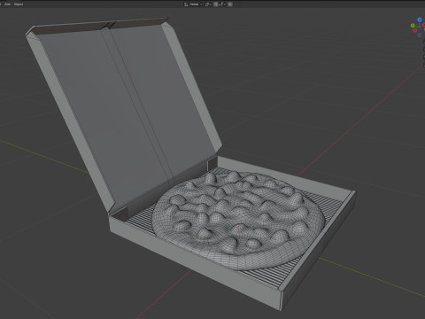Open the pivot point dropdown

coord(209,4)
